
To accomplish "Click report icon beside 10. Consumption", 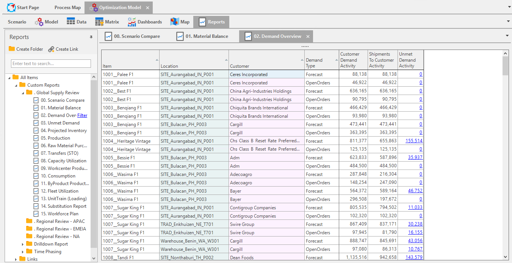I will pos(36,176).
